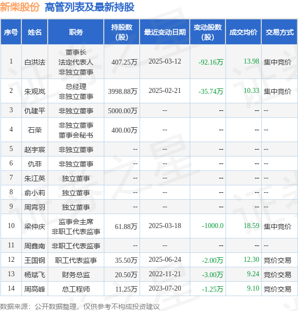Click the 新柴股份 title text

(20, 7)
